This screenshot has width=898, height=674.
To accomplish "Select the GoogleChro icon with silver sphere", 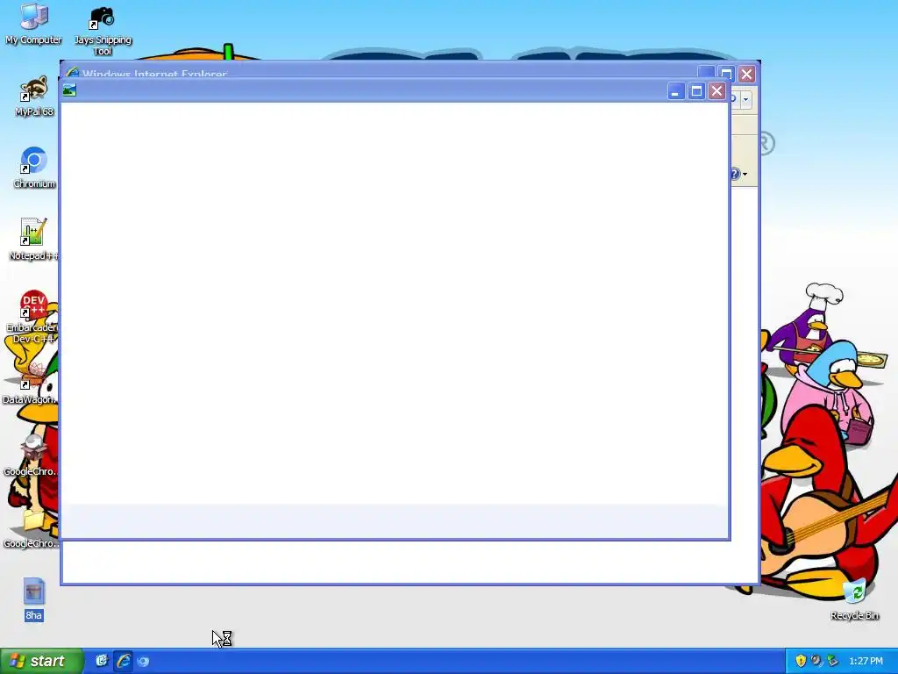I will click(31, 455).
